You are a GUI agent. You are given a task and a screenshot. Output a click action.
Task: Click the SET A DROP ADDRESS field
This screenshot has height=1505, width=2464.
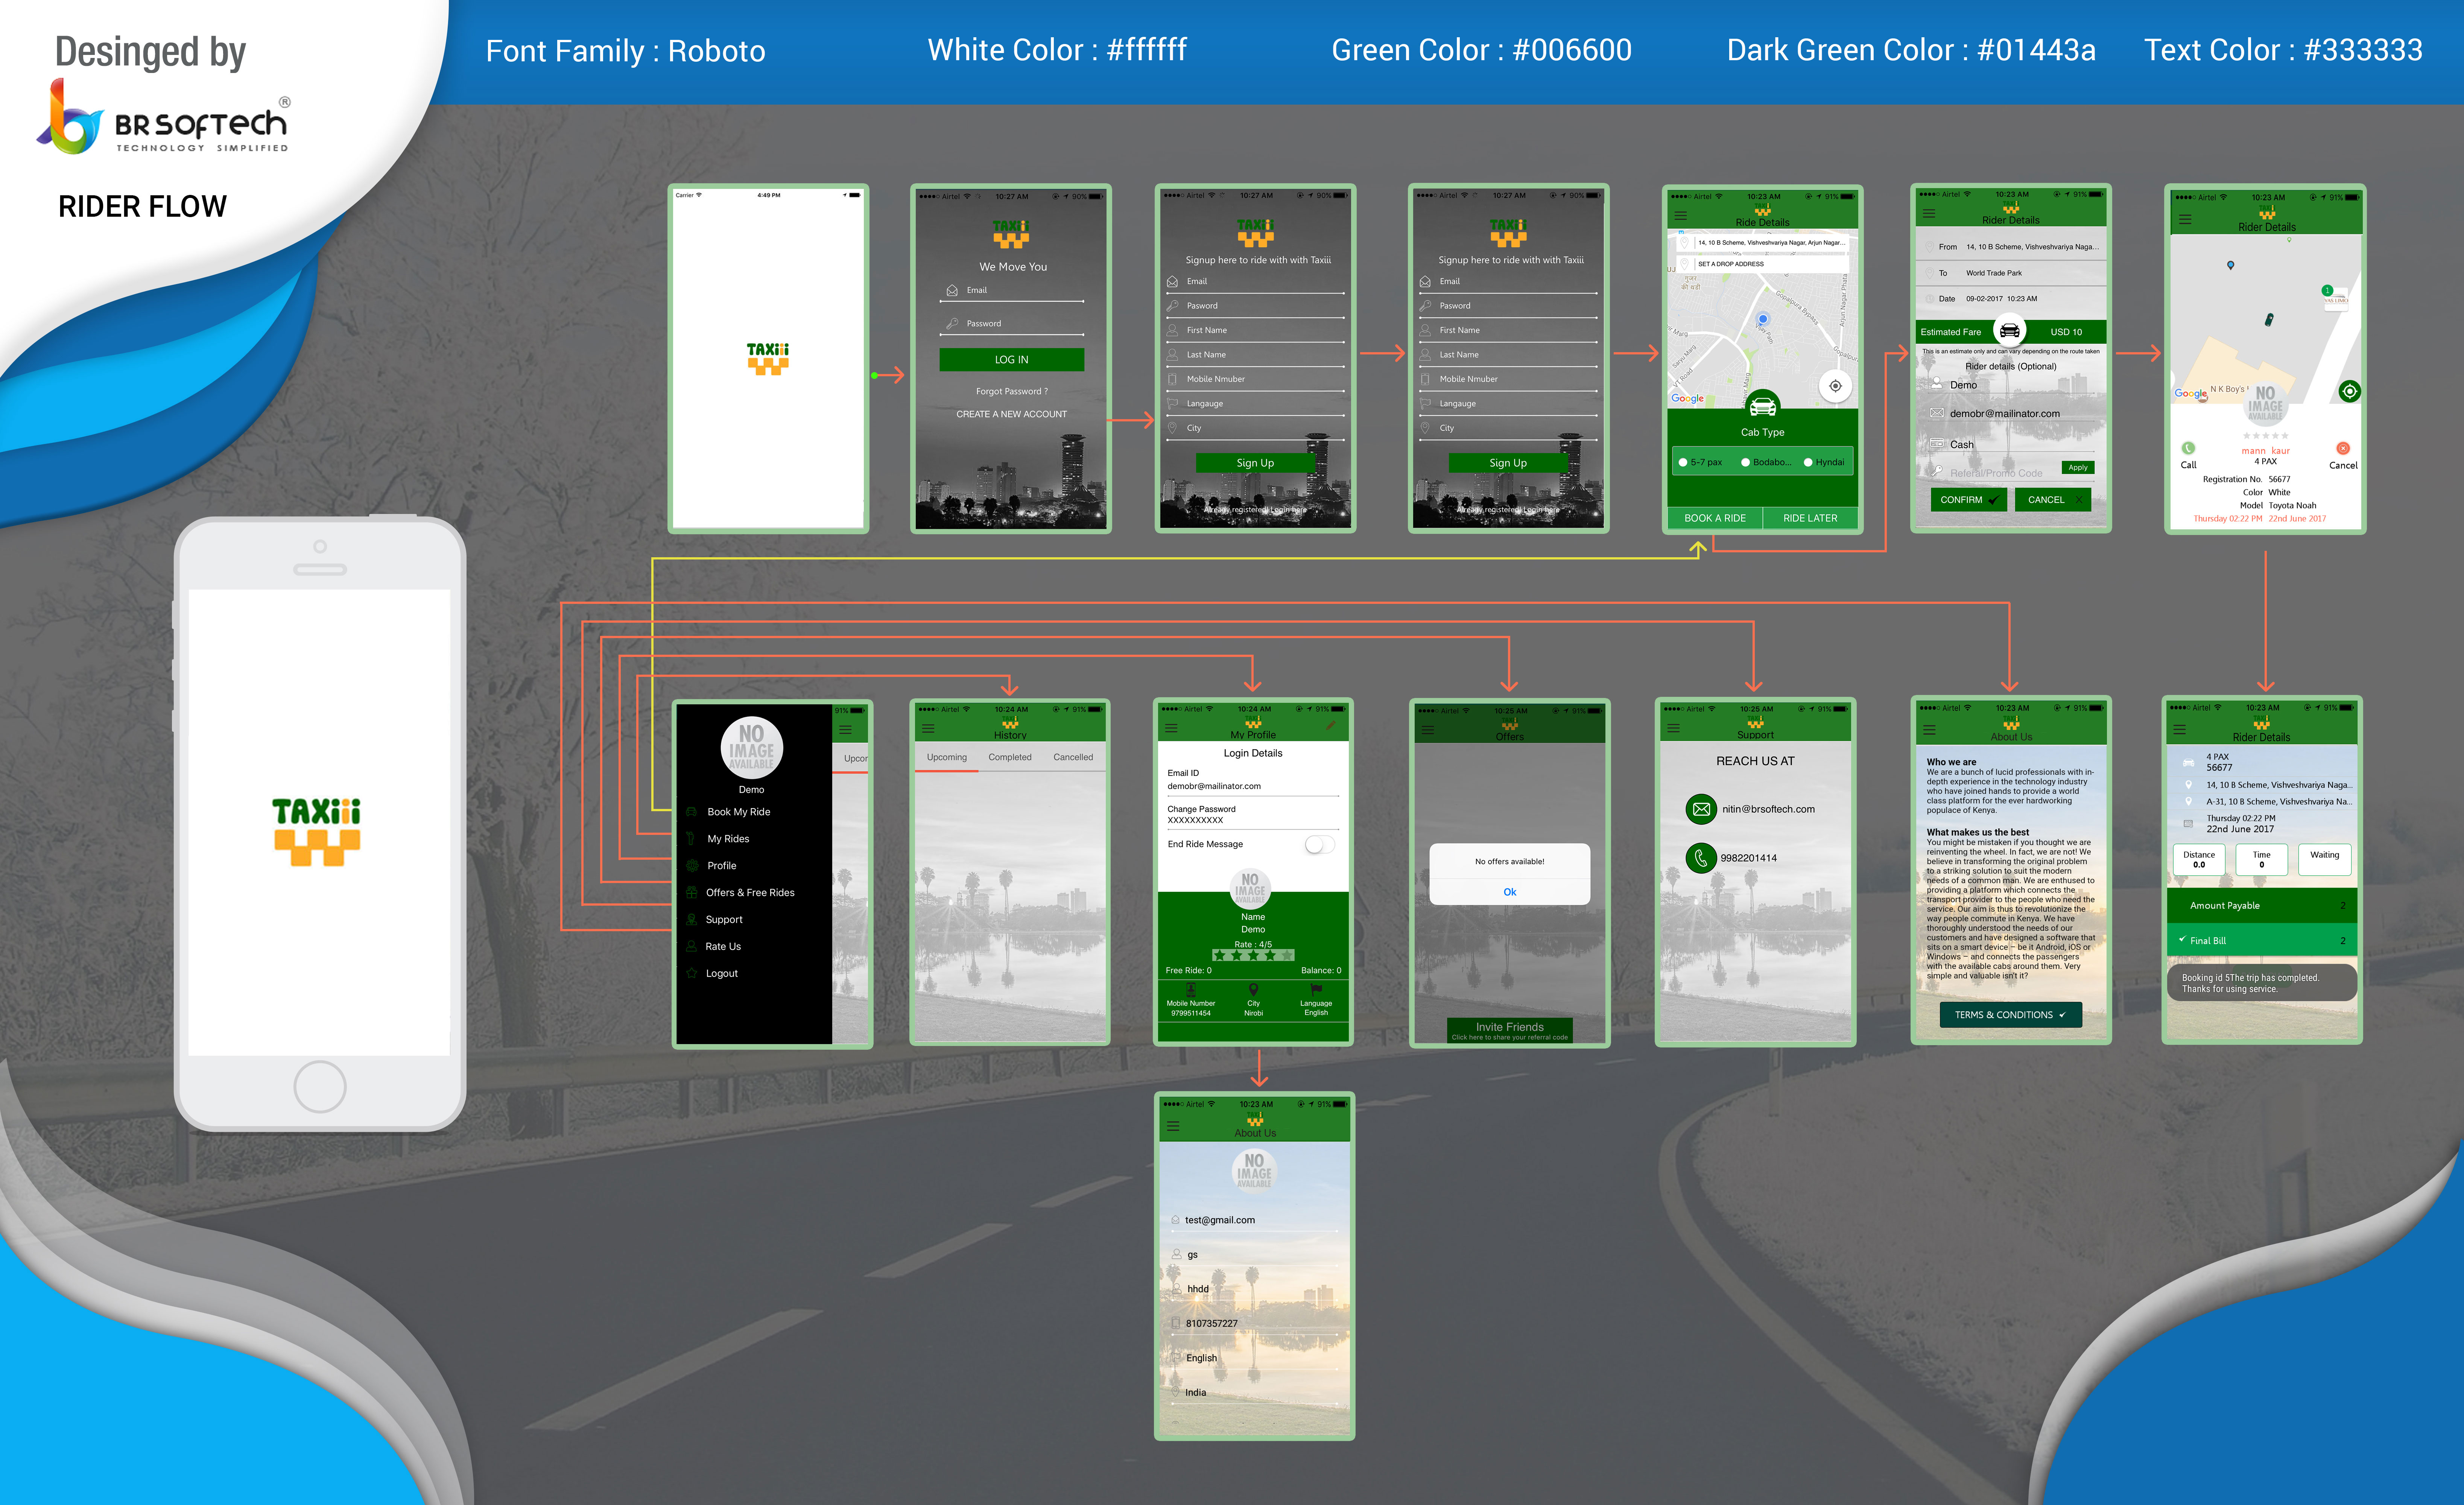[1764, 264]
